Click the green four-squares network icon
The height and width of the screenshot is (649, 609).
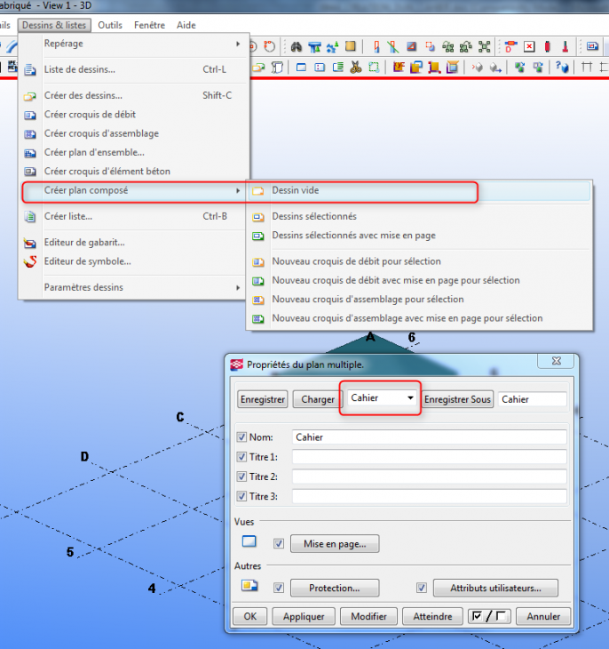[x=484, y=46]
